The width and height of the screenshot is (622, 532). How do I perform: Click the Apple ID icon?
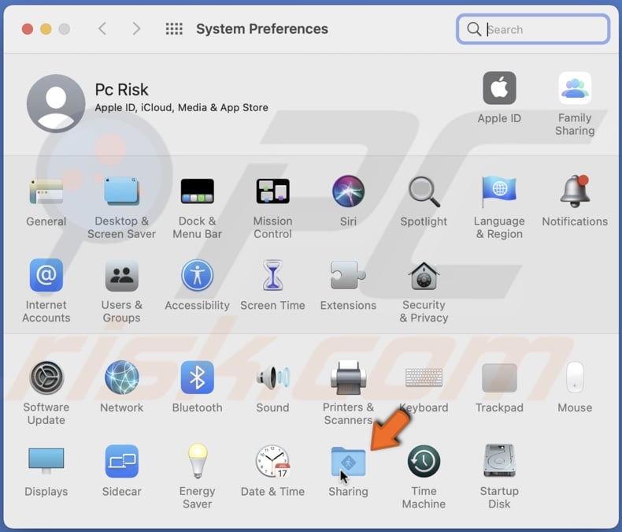point(499,89)
